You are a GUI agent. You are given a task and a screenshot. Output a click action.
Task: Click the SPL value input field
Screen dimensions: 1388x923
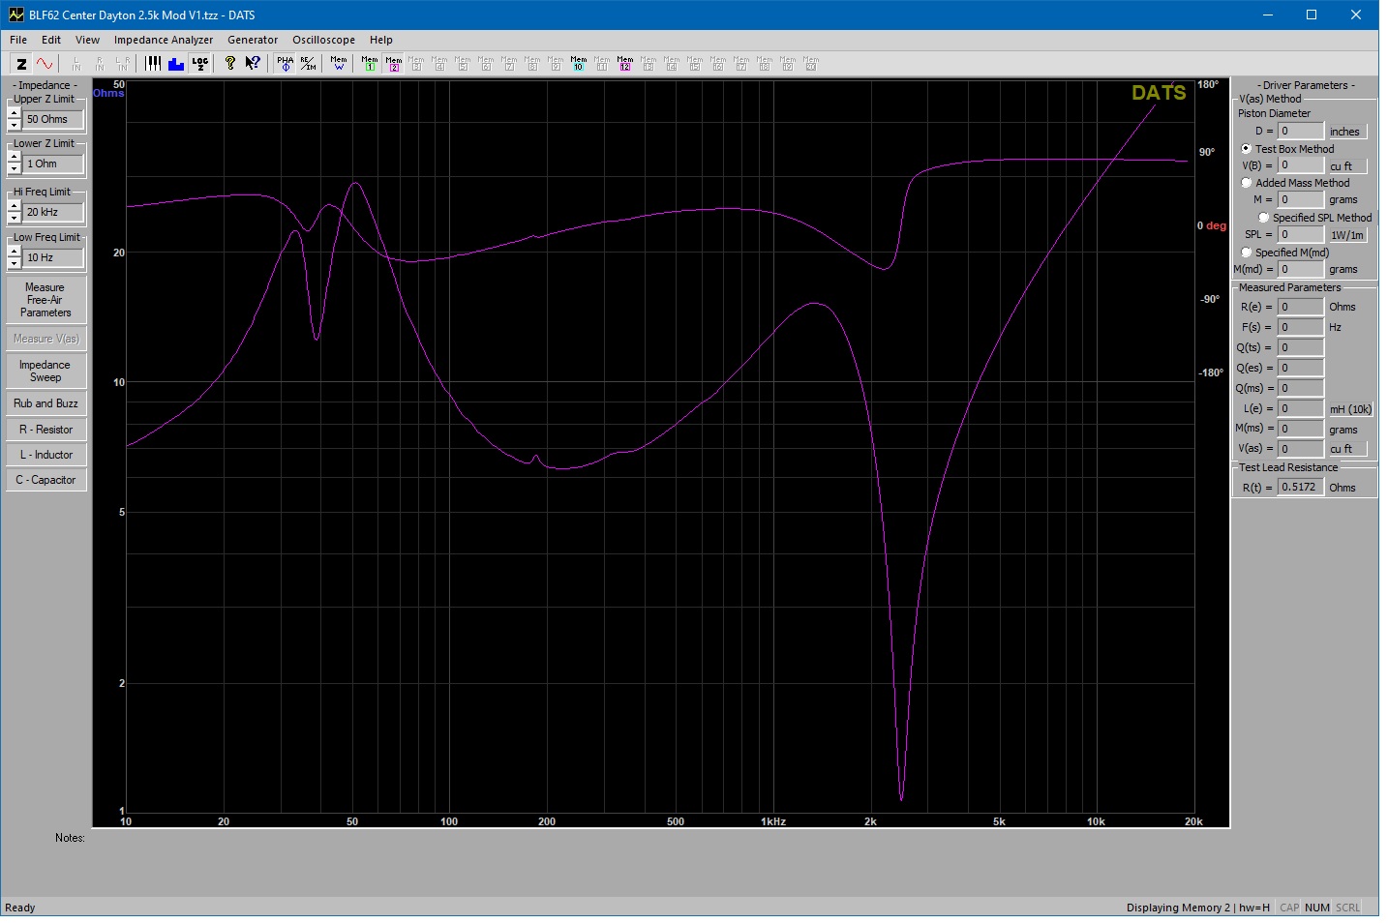tap(1300, 234)
